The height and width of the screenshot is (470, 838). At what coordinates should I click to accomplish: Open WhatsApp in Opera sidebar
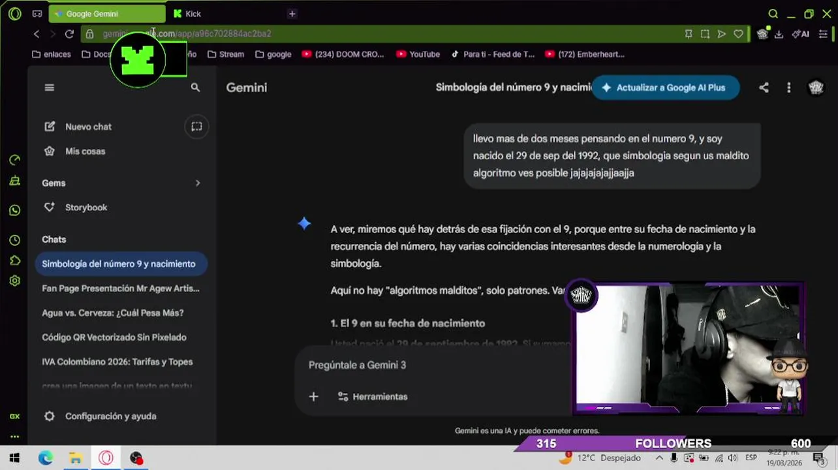pos(14,210)
